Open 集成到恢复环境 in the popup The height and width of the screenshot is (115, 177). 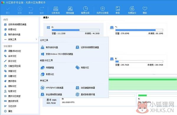pyautogui.click(x=85, y=94)
